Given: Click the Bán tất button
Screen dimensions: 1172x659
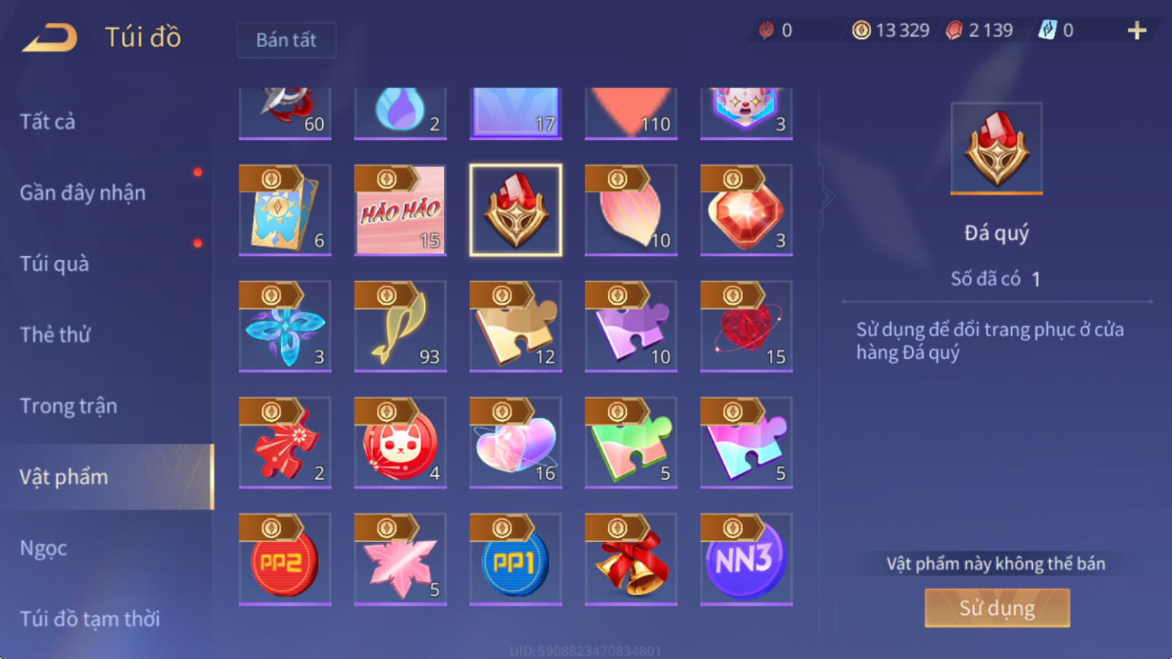Looking at the screenshot, I should click(287, 40).
